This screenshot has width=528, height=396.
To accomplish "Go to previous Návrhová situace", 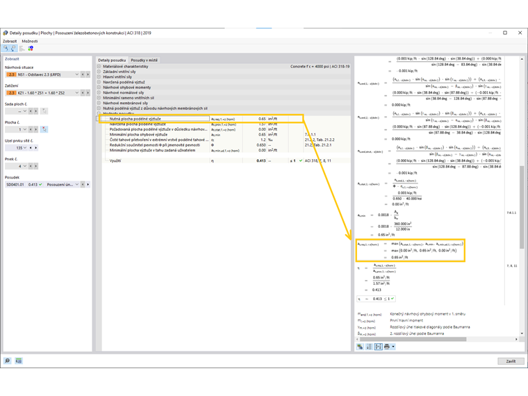I will pos(83,74).
